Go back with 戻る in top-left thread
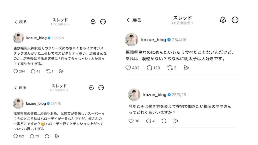Image resolution: width=258 pixels, height=145 pixels. click(20, 22)
